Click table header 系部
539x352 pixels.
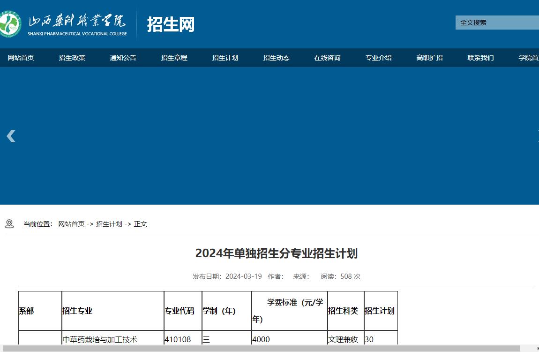click(40, 311)
